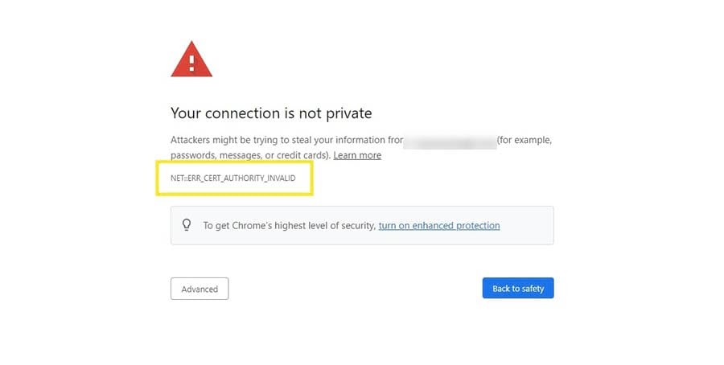The height and width of the screenshot is (365, 724).
Task: Open the Learn more link
Action: click(x=357, y=155)
